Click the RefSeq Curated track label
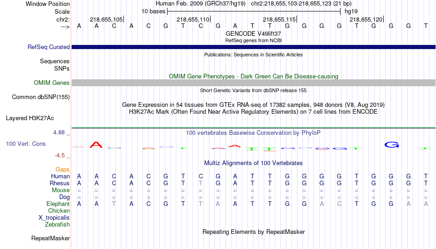Viewport: 436px width, 249px height. [x=48, y=47]
